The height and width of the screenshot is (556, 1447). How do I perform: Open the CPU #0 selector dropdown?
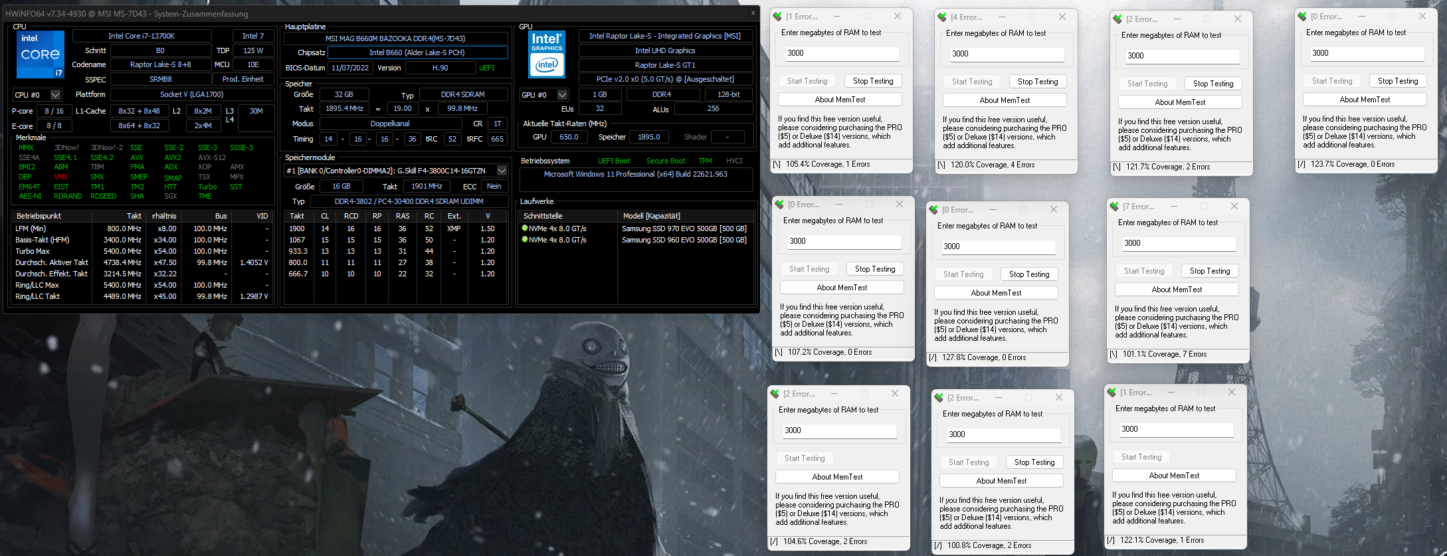56,95
